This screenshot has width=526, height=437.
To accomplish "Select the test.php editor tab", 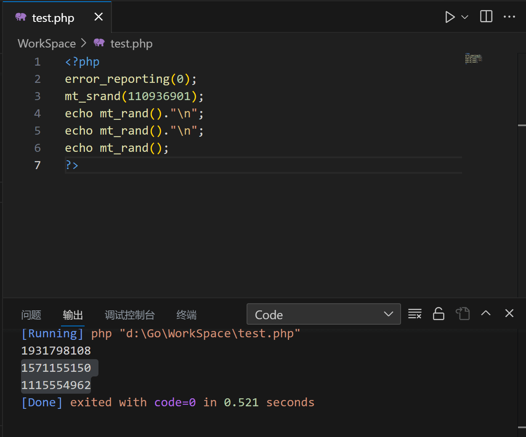I will [53, 18].
